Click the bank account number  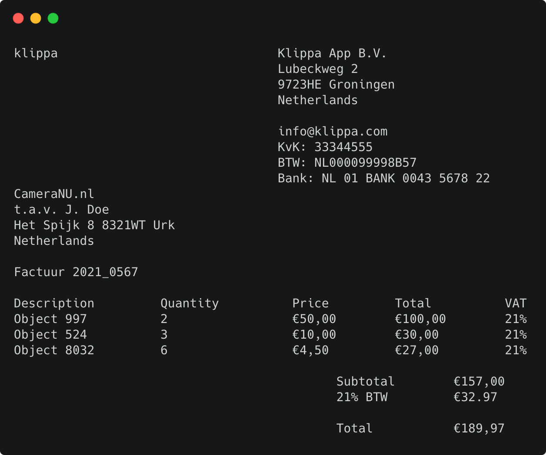[383, 178]
